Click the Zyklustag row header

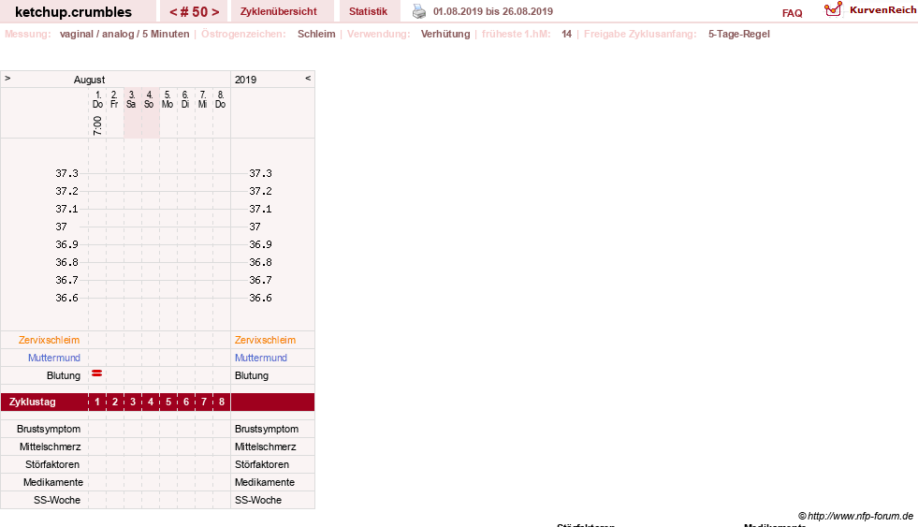pyautogui.click(x=32, y=403)
